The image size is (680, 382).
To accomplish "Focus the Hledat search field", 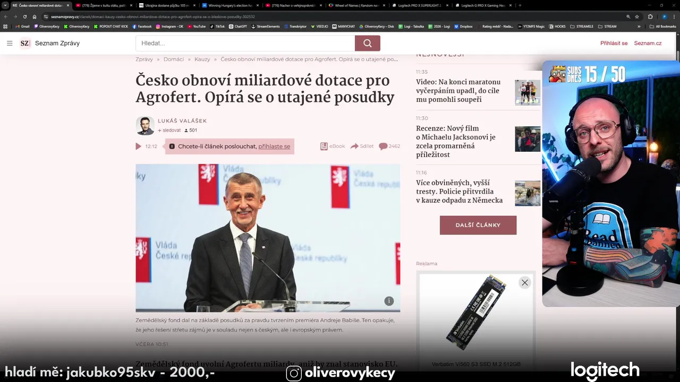I will coord(245,43).
